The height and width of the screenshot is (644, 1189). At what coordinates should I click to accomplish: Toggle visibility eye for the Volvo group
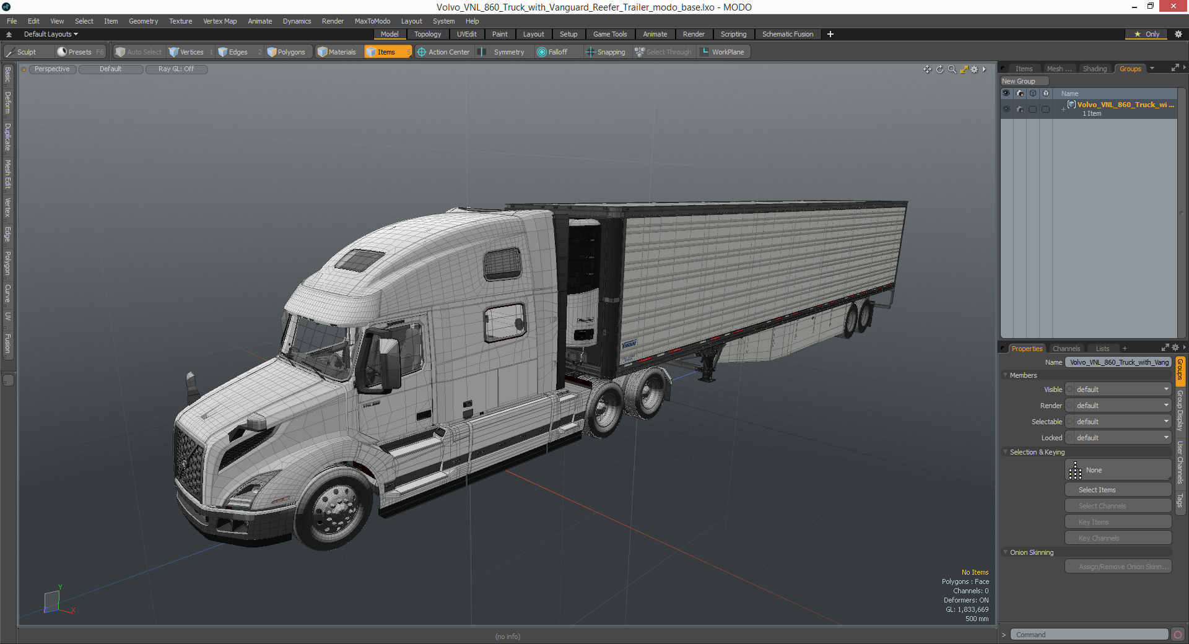click(1006, 109)
